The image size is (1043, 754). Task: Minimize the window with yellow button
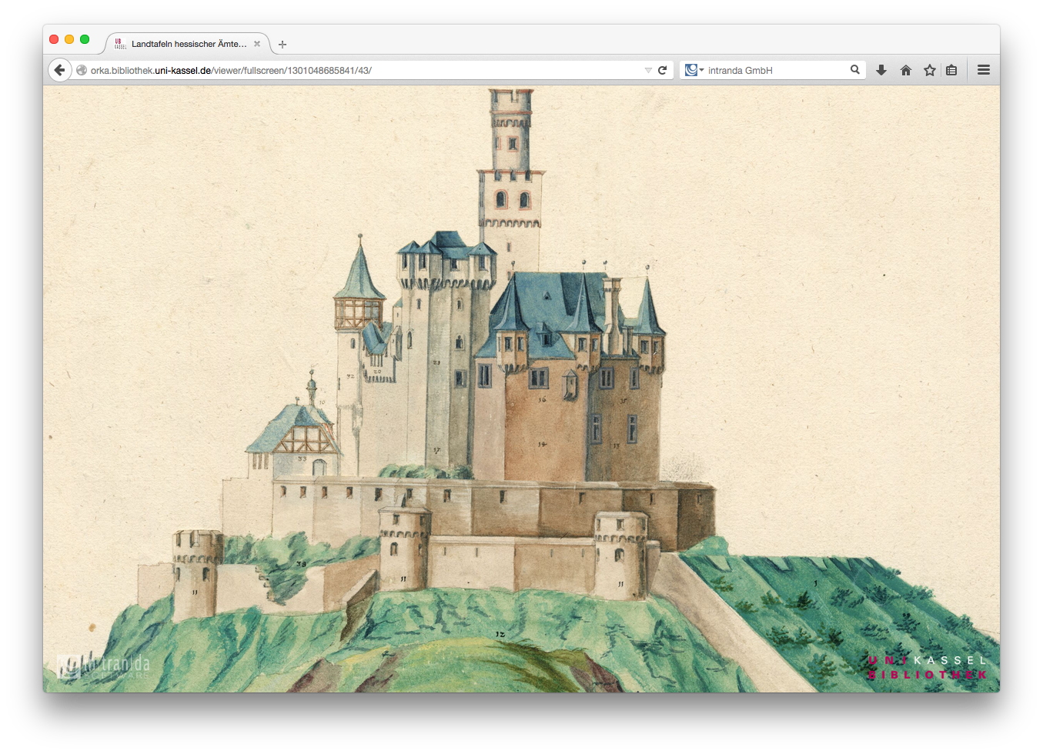[x=69, y=39]
